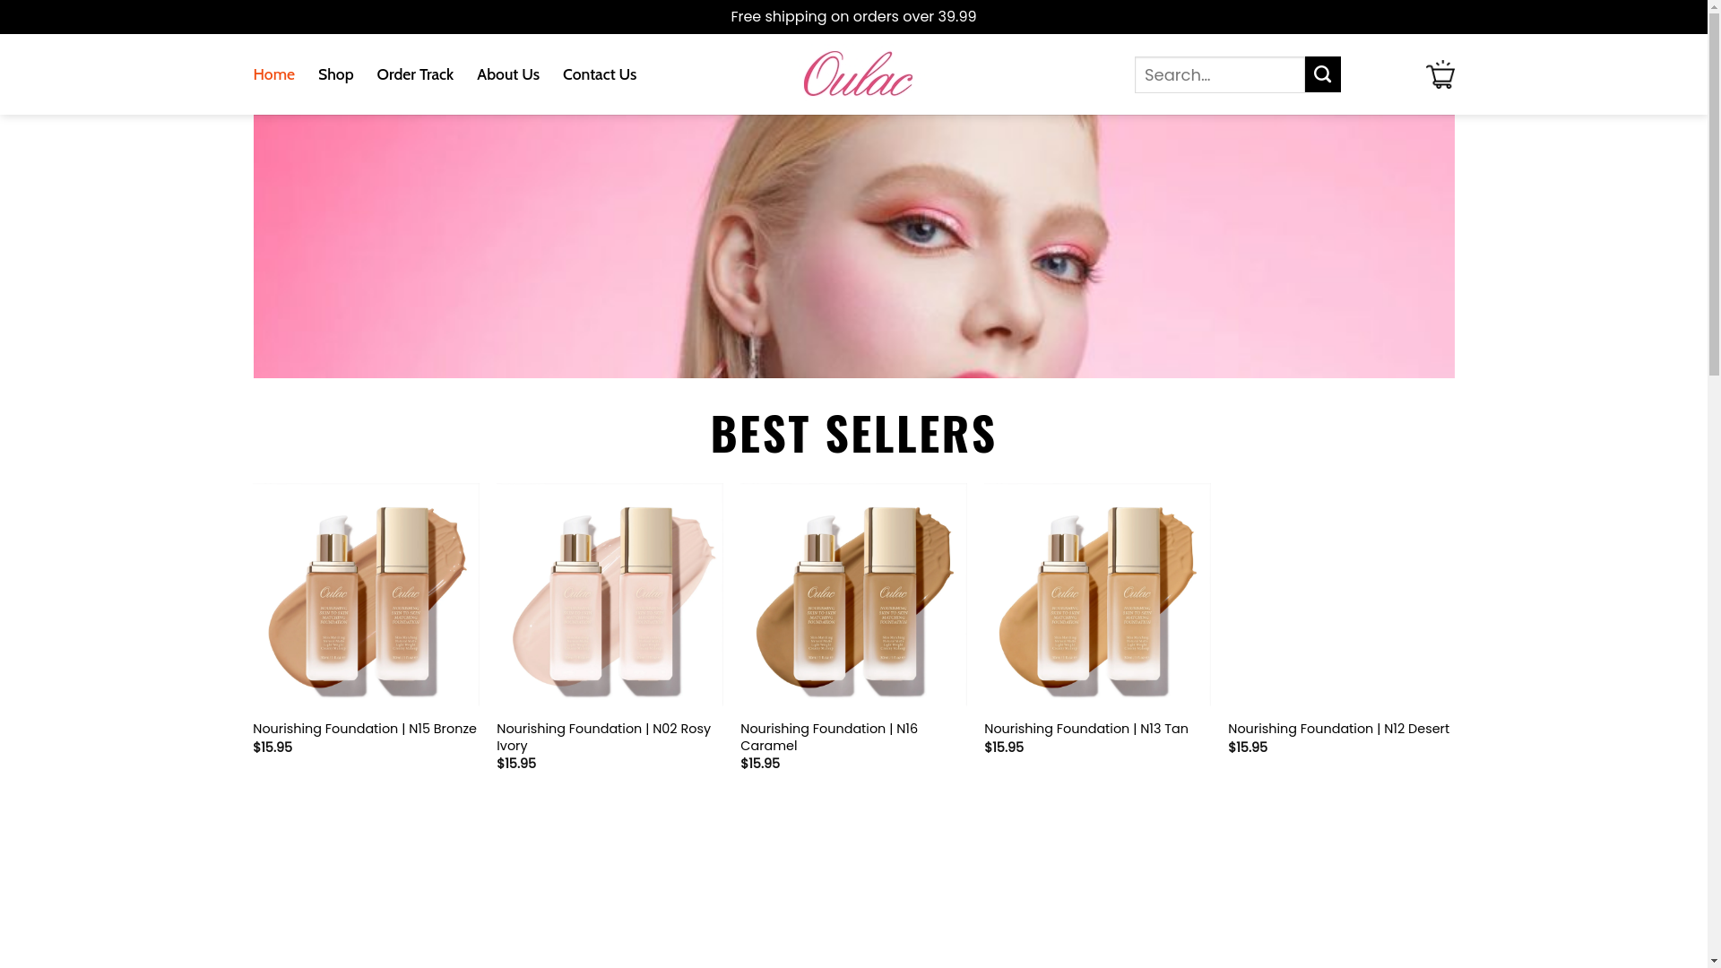Image resolution: width=1721 pixels, height=968 pixels.
Task: Open N02 Rosy Ivory foundation image
Action: [610, 597]
